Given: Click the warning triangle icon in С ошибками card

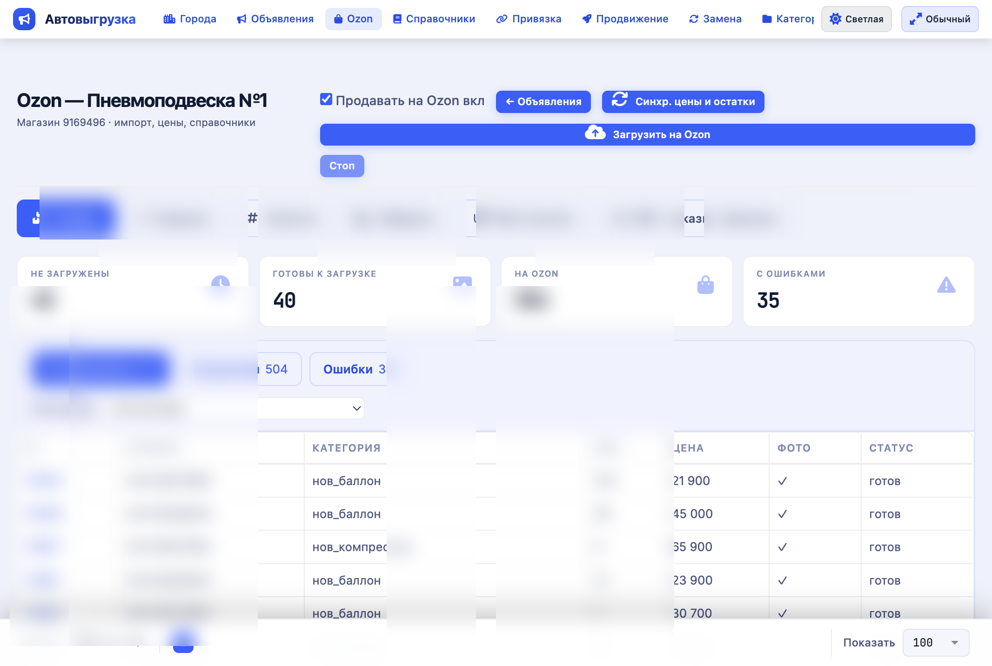Looking at the screenshot, I should 946,285.
